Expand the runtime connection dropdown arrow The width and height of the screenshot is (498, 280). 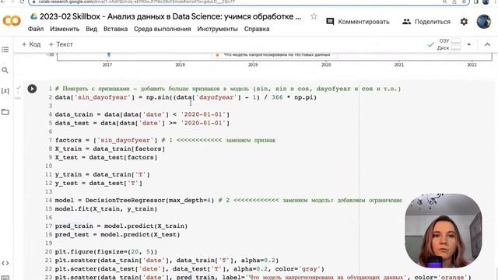(468, 44)
